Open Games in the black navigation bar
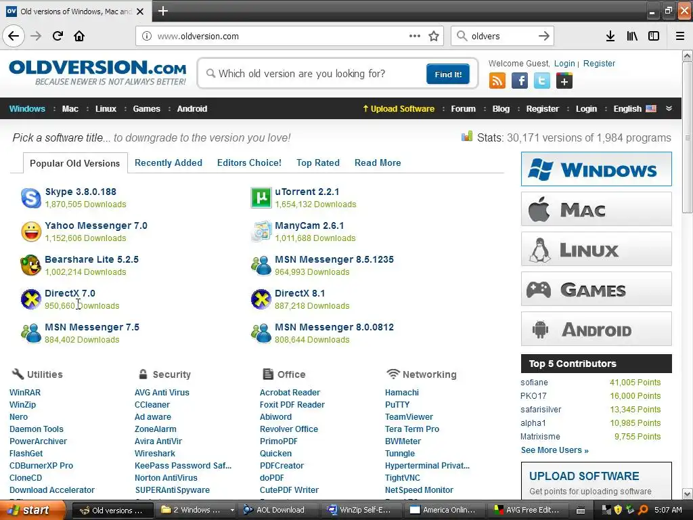Image resolution: width=693 pixels, height=520 pixels. click(147, 109)
